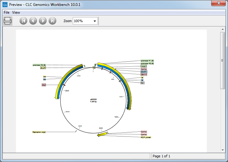Select the Replication origin label
The width and height of the screenshot is (228, 162).
[x=39, y=132]
